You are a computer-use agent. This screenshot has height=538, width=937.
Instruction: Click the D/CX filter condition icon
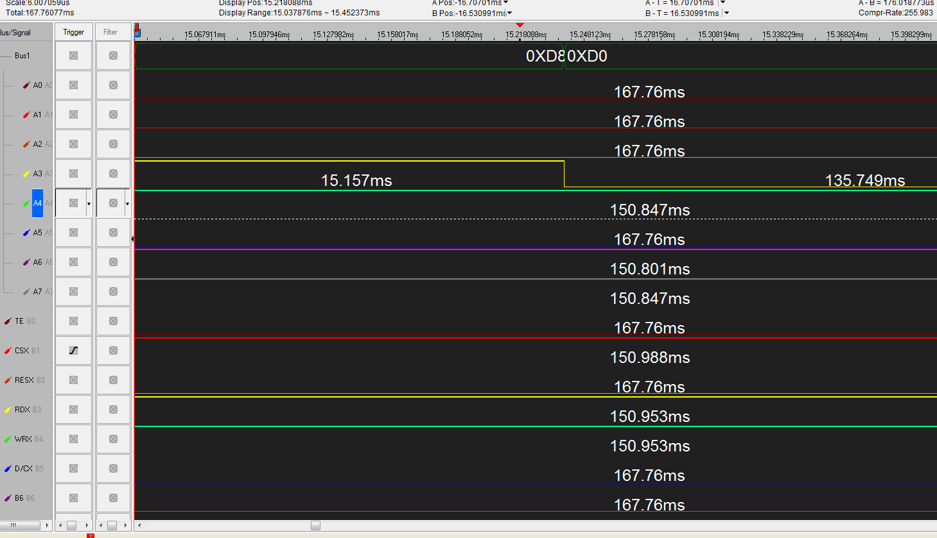[113, 469]
